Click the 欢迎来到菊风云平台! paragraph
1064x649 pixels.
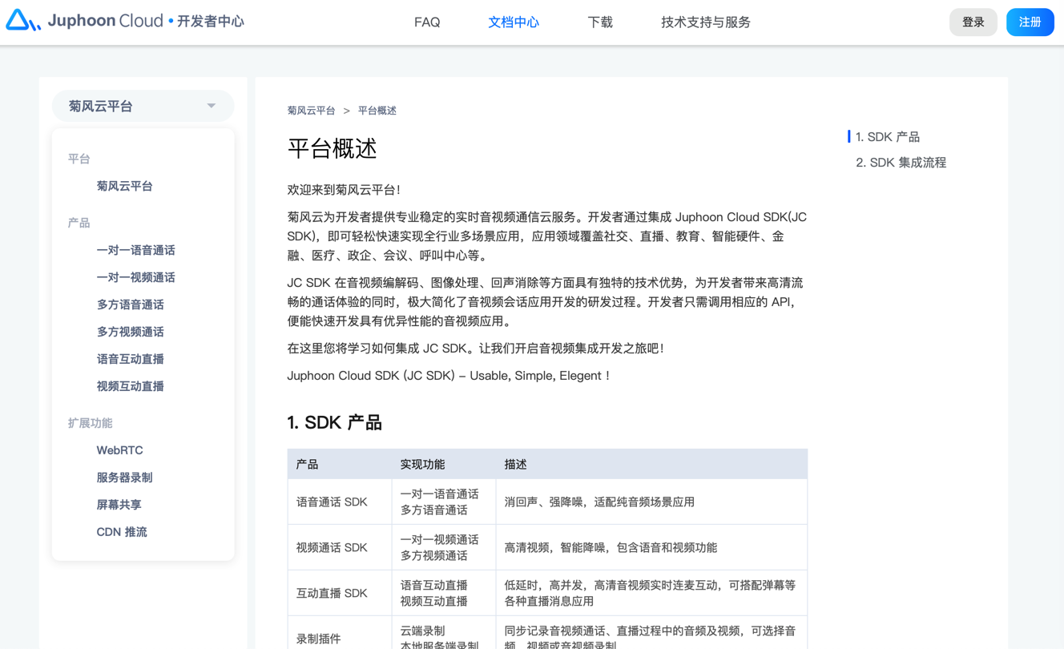point(345,190)
